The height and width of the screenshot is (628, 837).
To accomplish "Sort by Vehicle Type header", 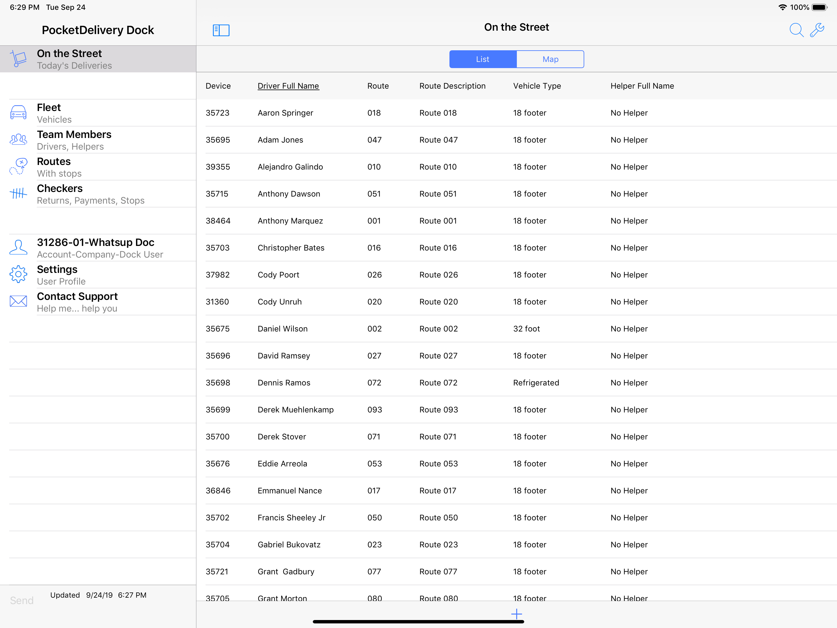I will 537,86.
